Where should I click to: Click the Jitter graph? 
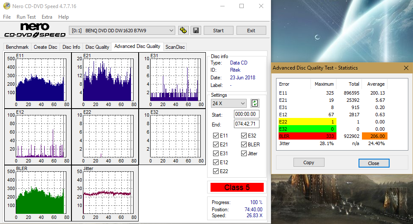[105, 193]
